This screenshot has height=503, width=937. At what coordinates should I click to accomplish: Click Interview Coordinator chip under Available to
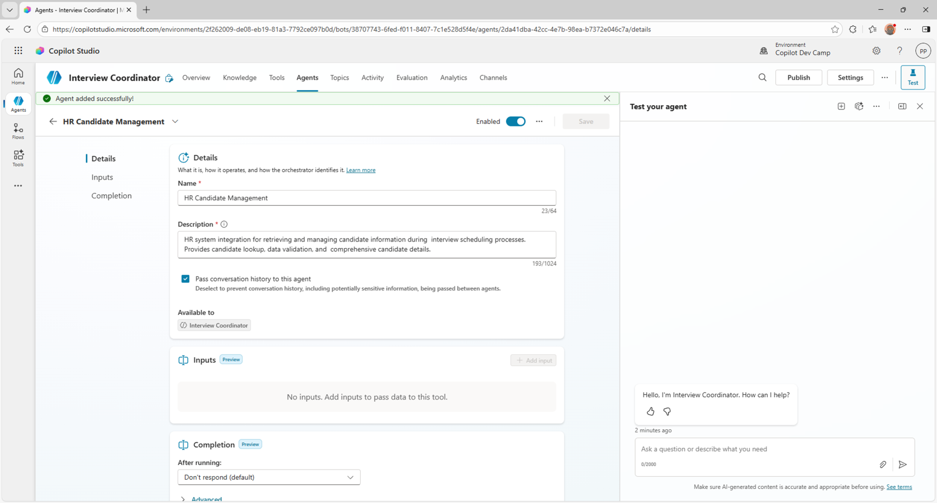(214, 325)
